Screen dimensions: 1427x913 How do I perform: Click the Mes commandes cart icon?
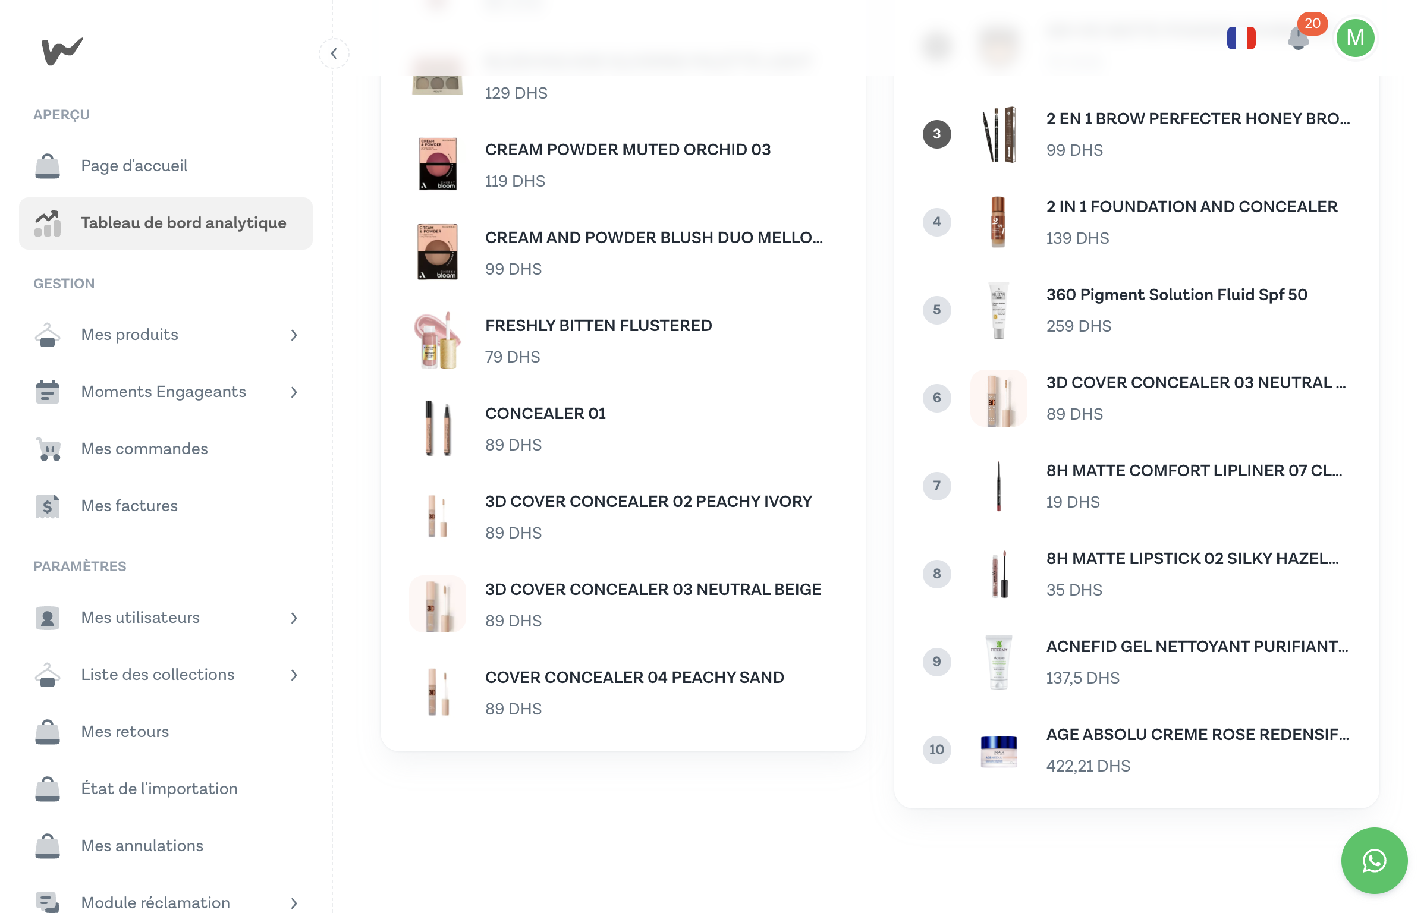pyautogui.click(x=48, y=449)
